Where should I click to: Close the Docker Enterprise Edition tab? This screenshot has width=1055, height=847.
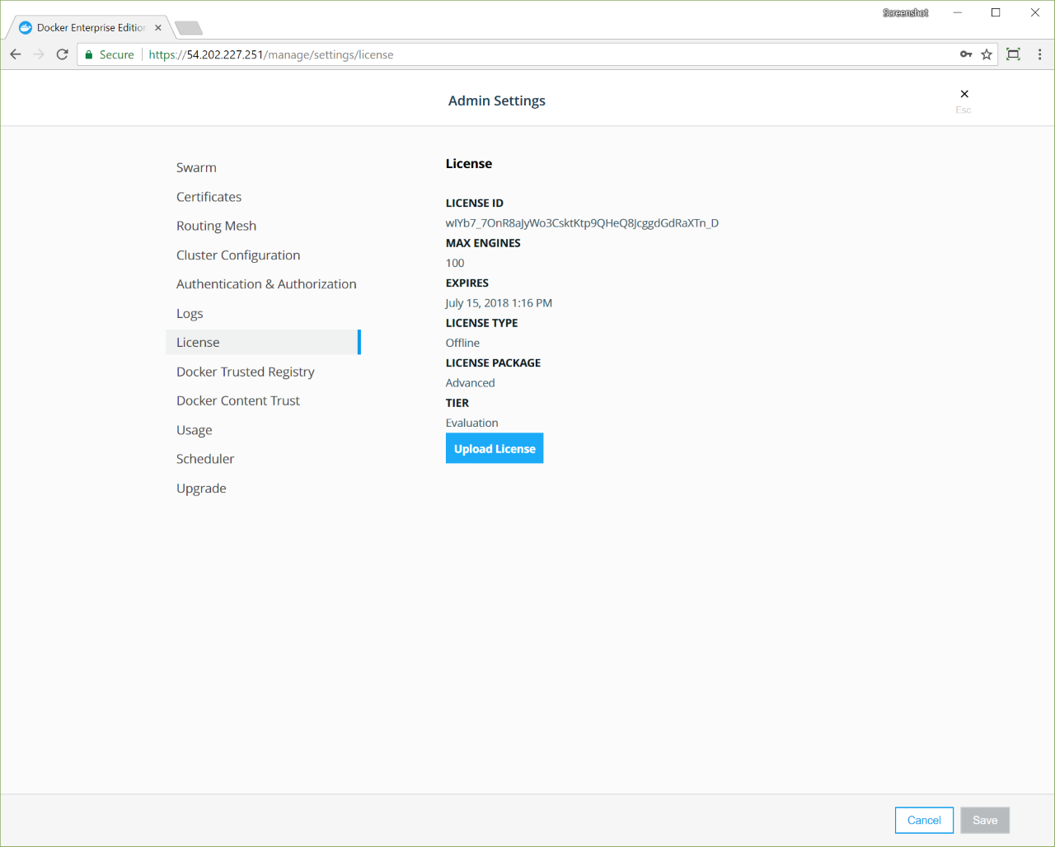pyautogui.click(x=158, y=28)
